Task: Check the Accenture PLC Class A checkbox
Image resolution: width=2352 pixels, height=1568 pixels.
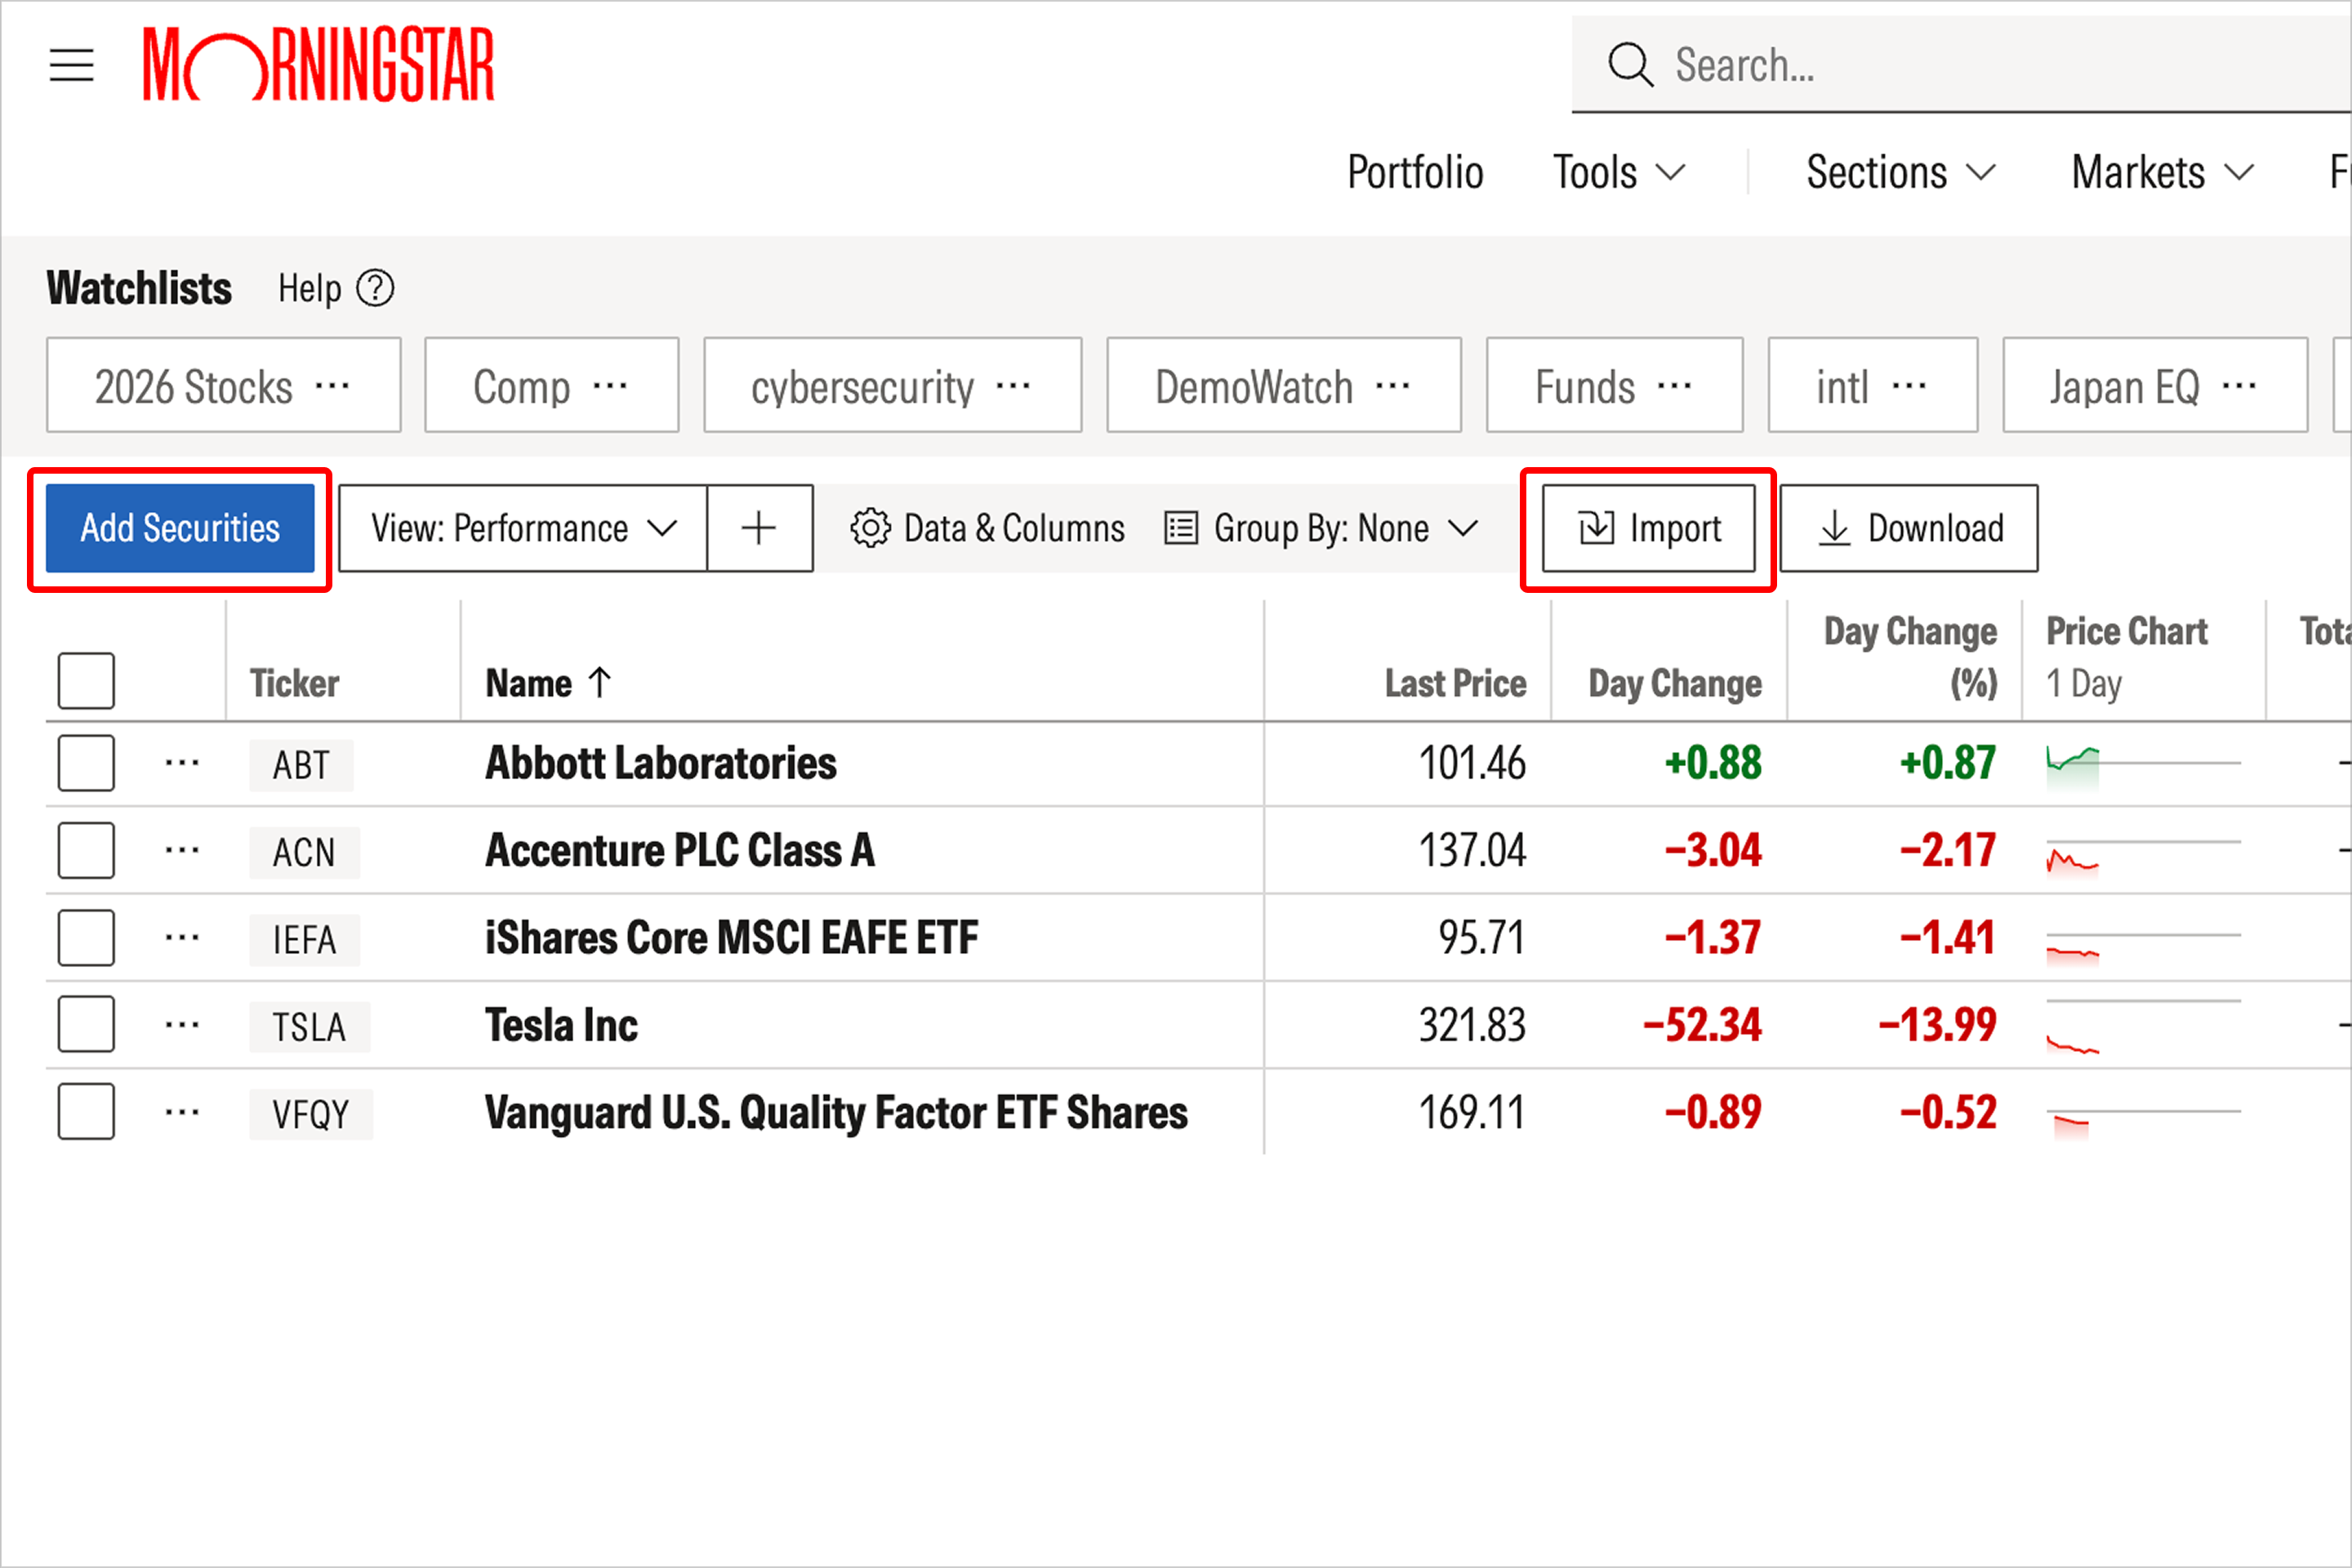Action: coord(86,851)
